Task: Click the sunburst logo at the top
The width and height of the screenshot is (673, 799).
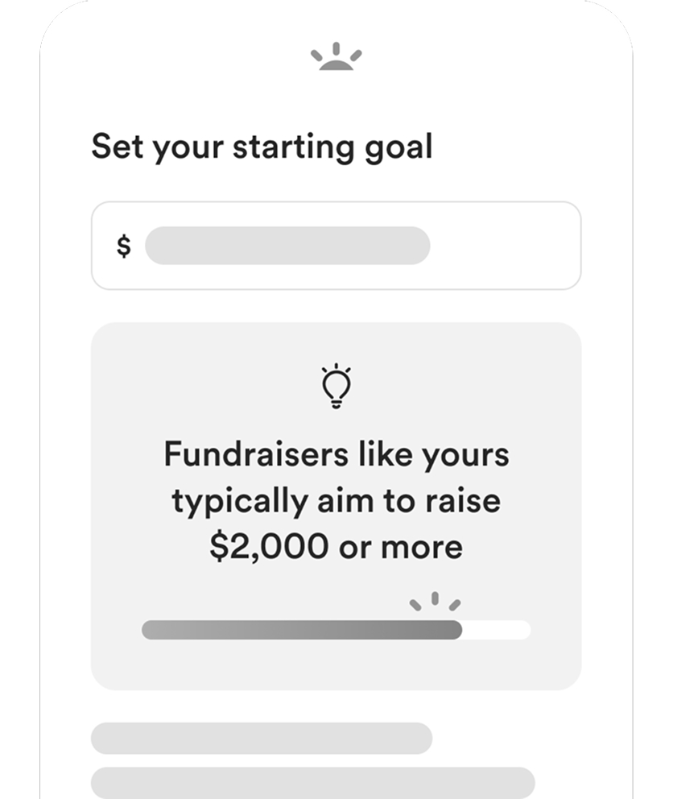Action: pyautogui.click(x=336, y=58)
